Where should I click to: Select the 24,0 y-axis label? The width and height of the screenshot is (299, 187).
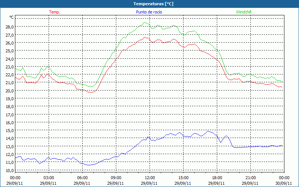tap(9, 59)
